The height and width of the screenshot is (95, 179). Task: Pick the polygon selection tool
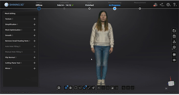80,88
